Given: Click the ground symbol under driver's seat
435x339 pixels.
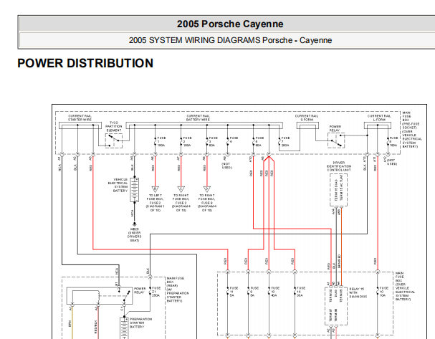Looking at the screenshot, I should point(135,224).
